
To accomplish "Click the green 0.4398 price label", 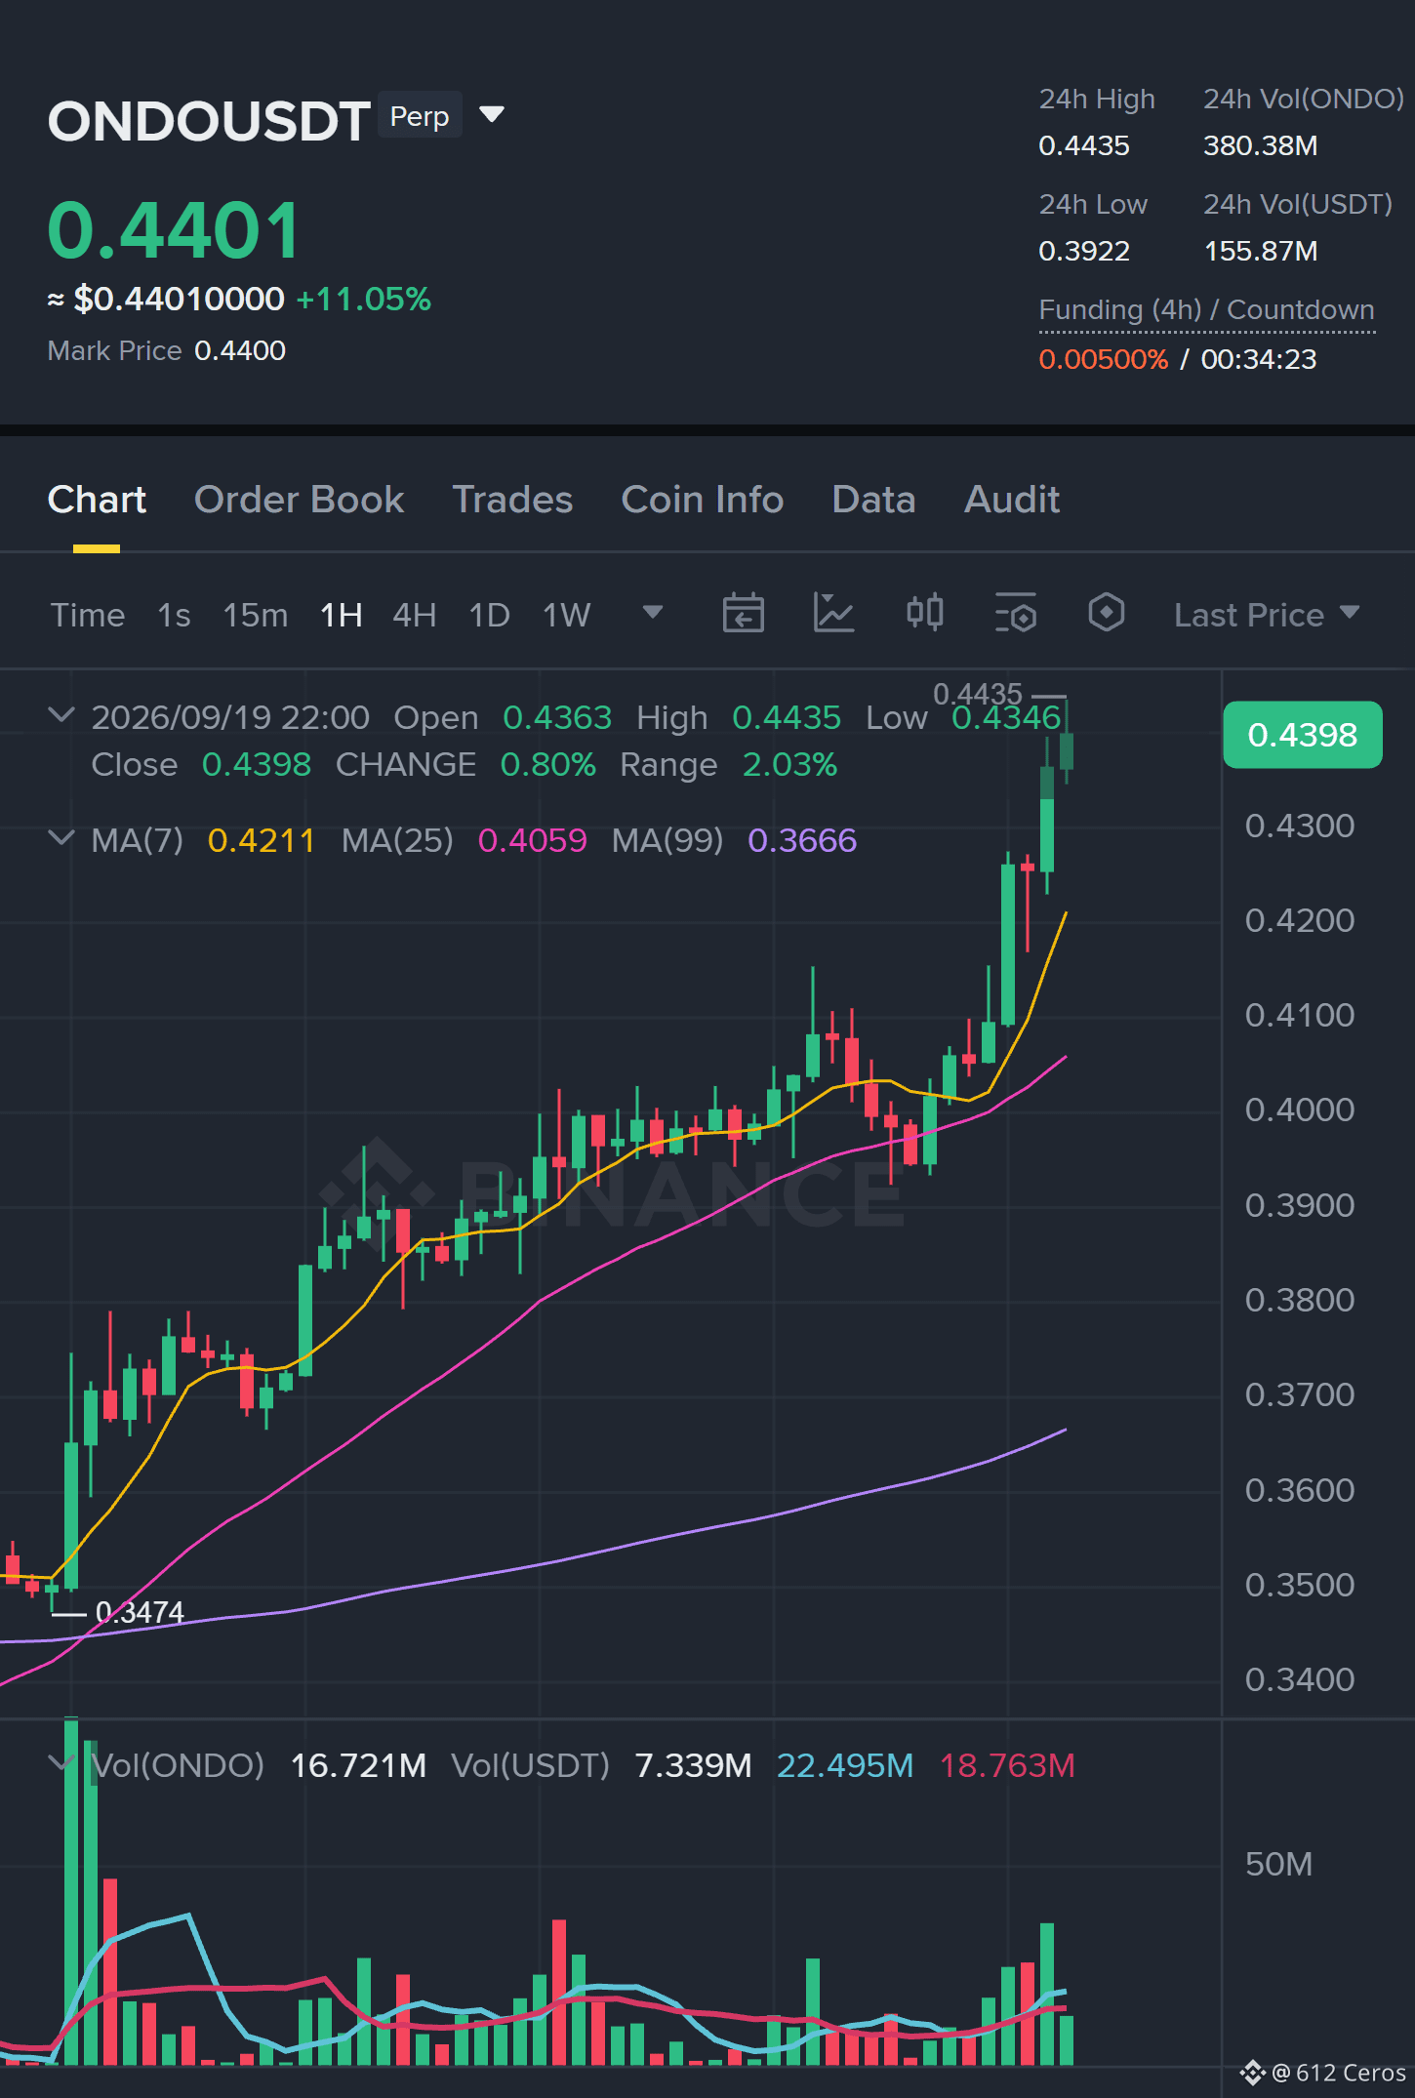I will click(1302, 734).
